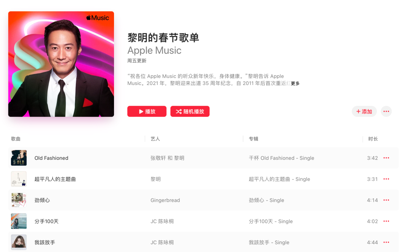Viewport: 409px width, 252px height.
Task: Click the 分手100天 album artwork thumbnail
Action: click(19, 221)
